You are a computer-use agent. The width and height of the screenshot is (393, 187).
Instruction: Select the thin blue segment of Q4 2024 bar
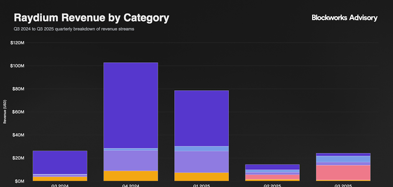click(130, 149)
